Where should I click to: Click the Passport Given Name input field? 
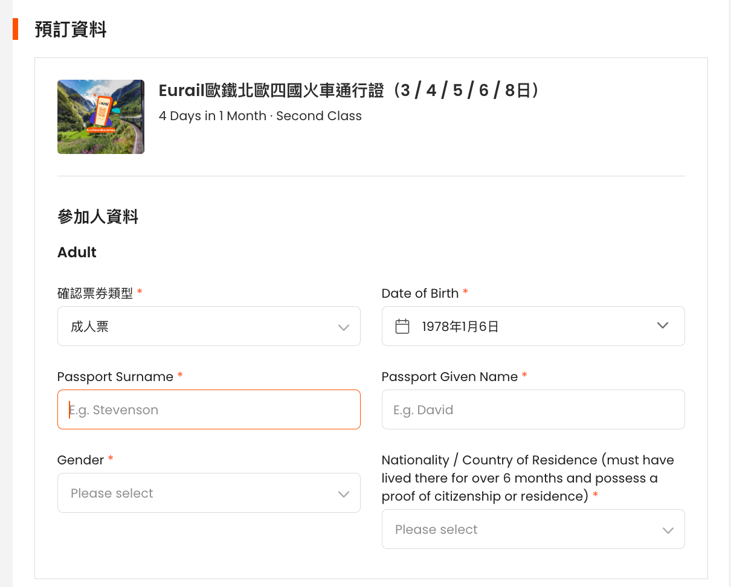(533, 409)
